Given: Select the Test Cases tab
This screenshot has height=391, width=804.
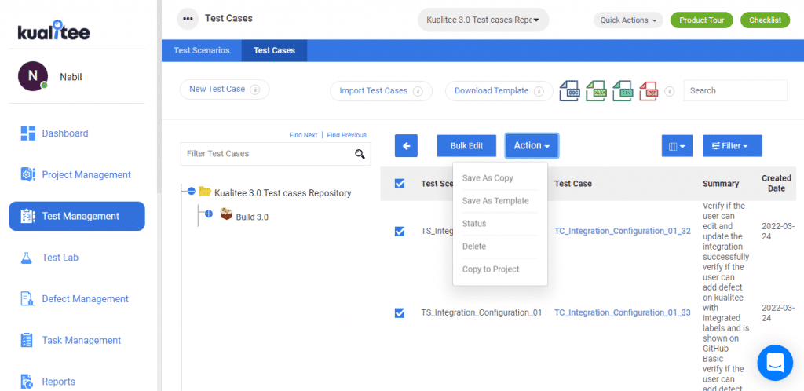Looking at the screenshot, I should (274, 51).
